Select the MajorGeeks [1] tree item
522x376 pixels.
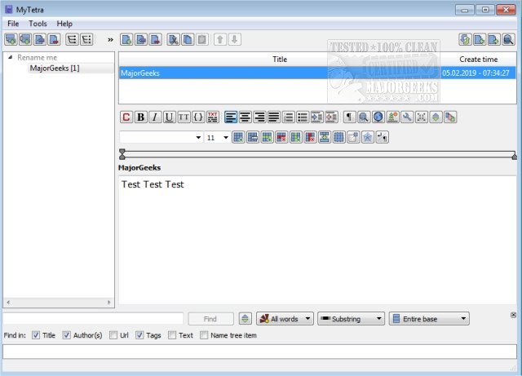click(x=55, y=69)
